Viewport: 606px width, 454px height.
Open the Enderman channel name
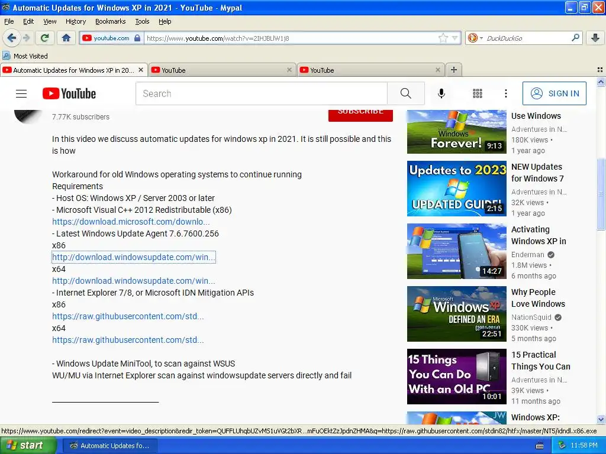click(x=527, y=255)
